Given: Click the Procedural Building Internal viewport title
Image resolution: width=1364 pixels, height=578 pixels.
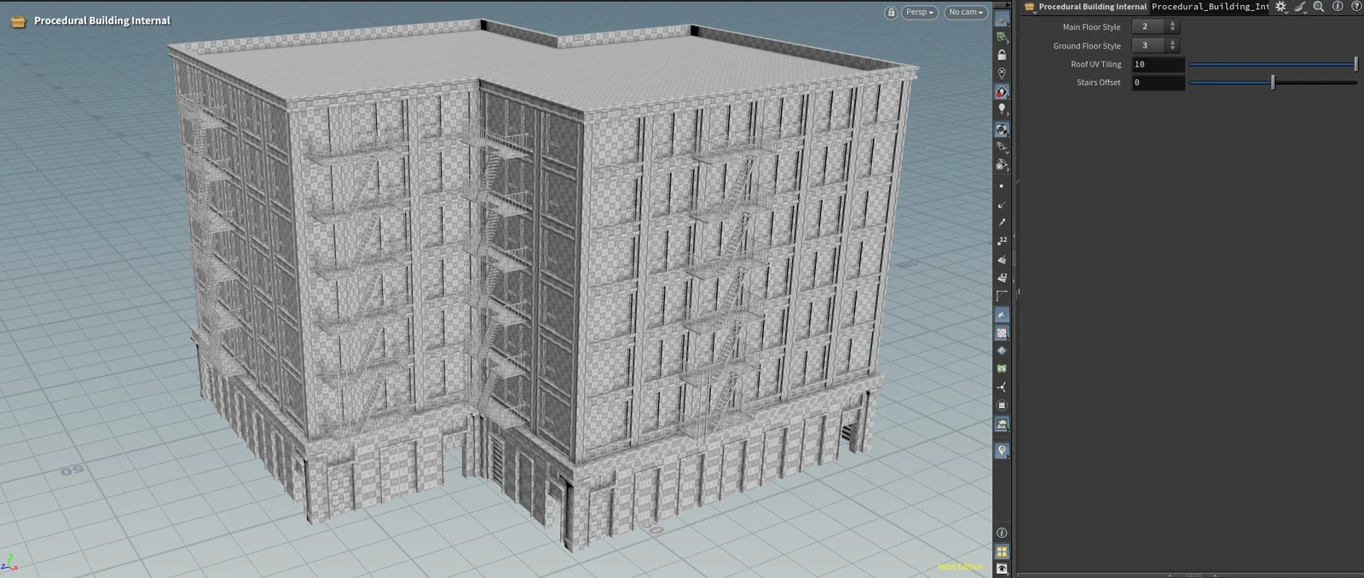Looking at the screenshot, I should (102, 20).
